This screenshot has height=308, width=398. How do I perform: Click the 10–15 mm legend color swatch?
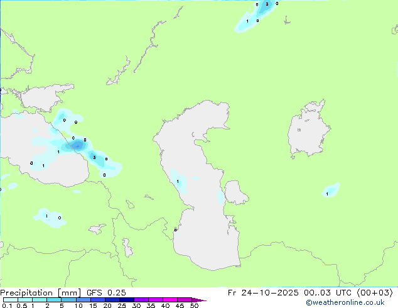click(x=83, y=300)
